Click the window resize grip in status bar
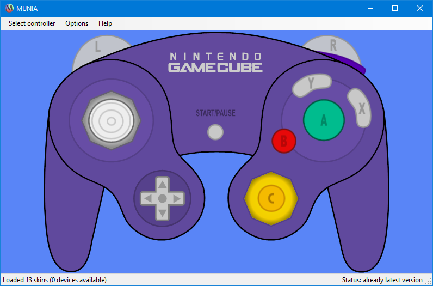 click(x=428, y=281)
